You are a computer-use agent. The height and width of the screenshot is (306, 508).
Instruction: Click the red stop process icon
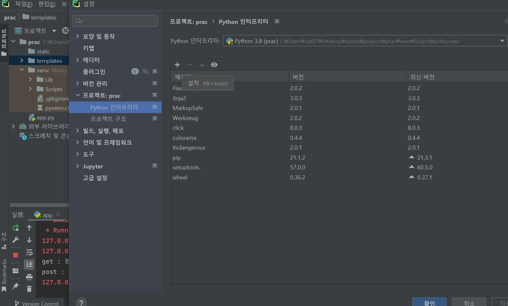pyautogui.click(x=15, y=255)
